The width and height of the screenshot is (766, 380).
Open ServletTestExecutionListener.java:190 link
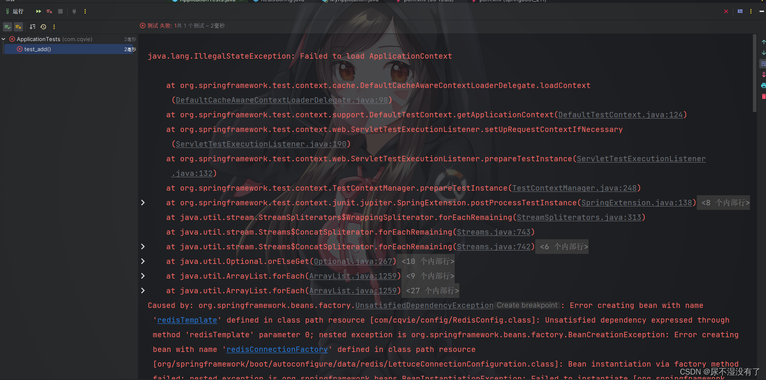(261, 144)
